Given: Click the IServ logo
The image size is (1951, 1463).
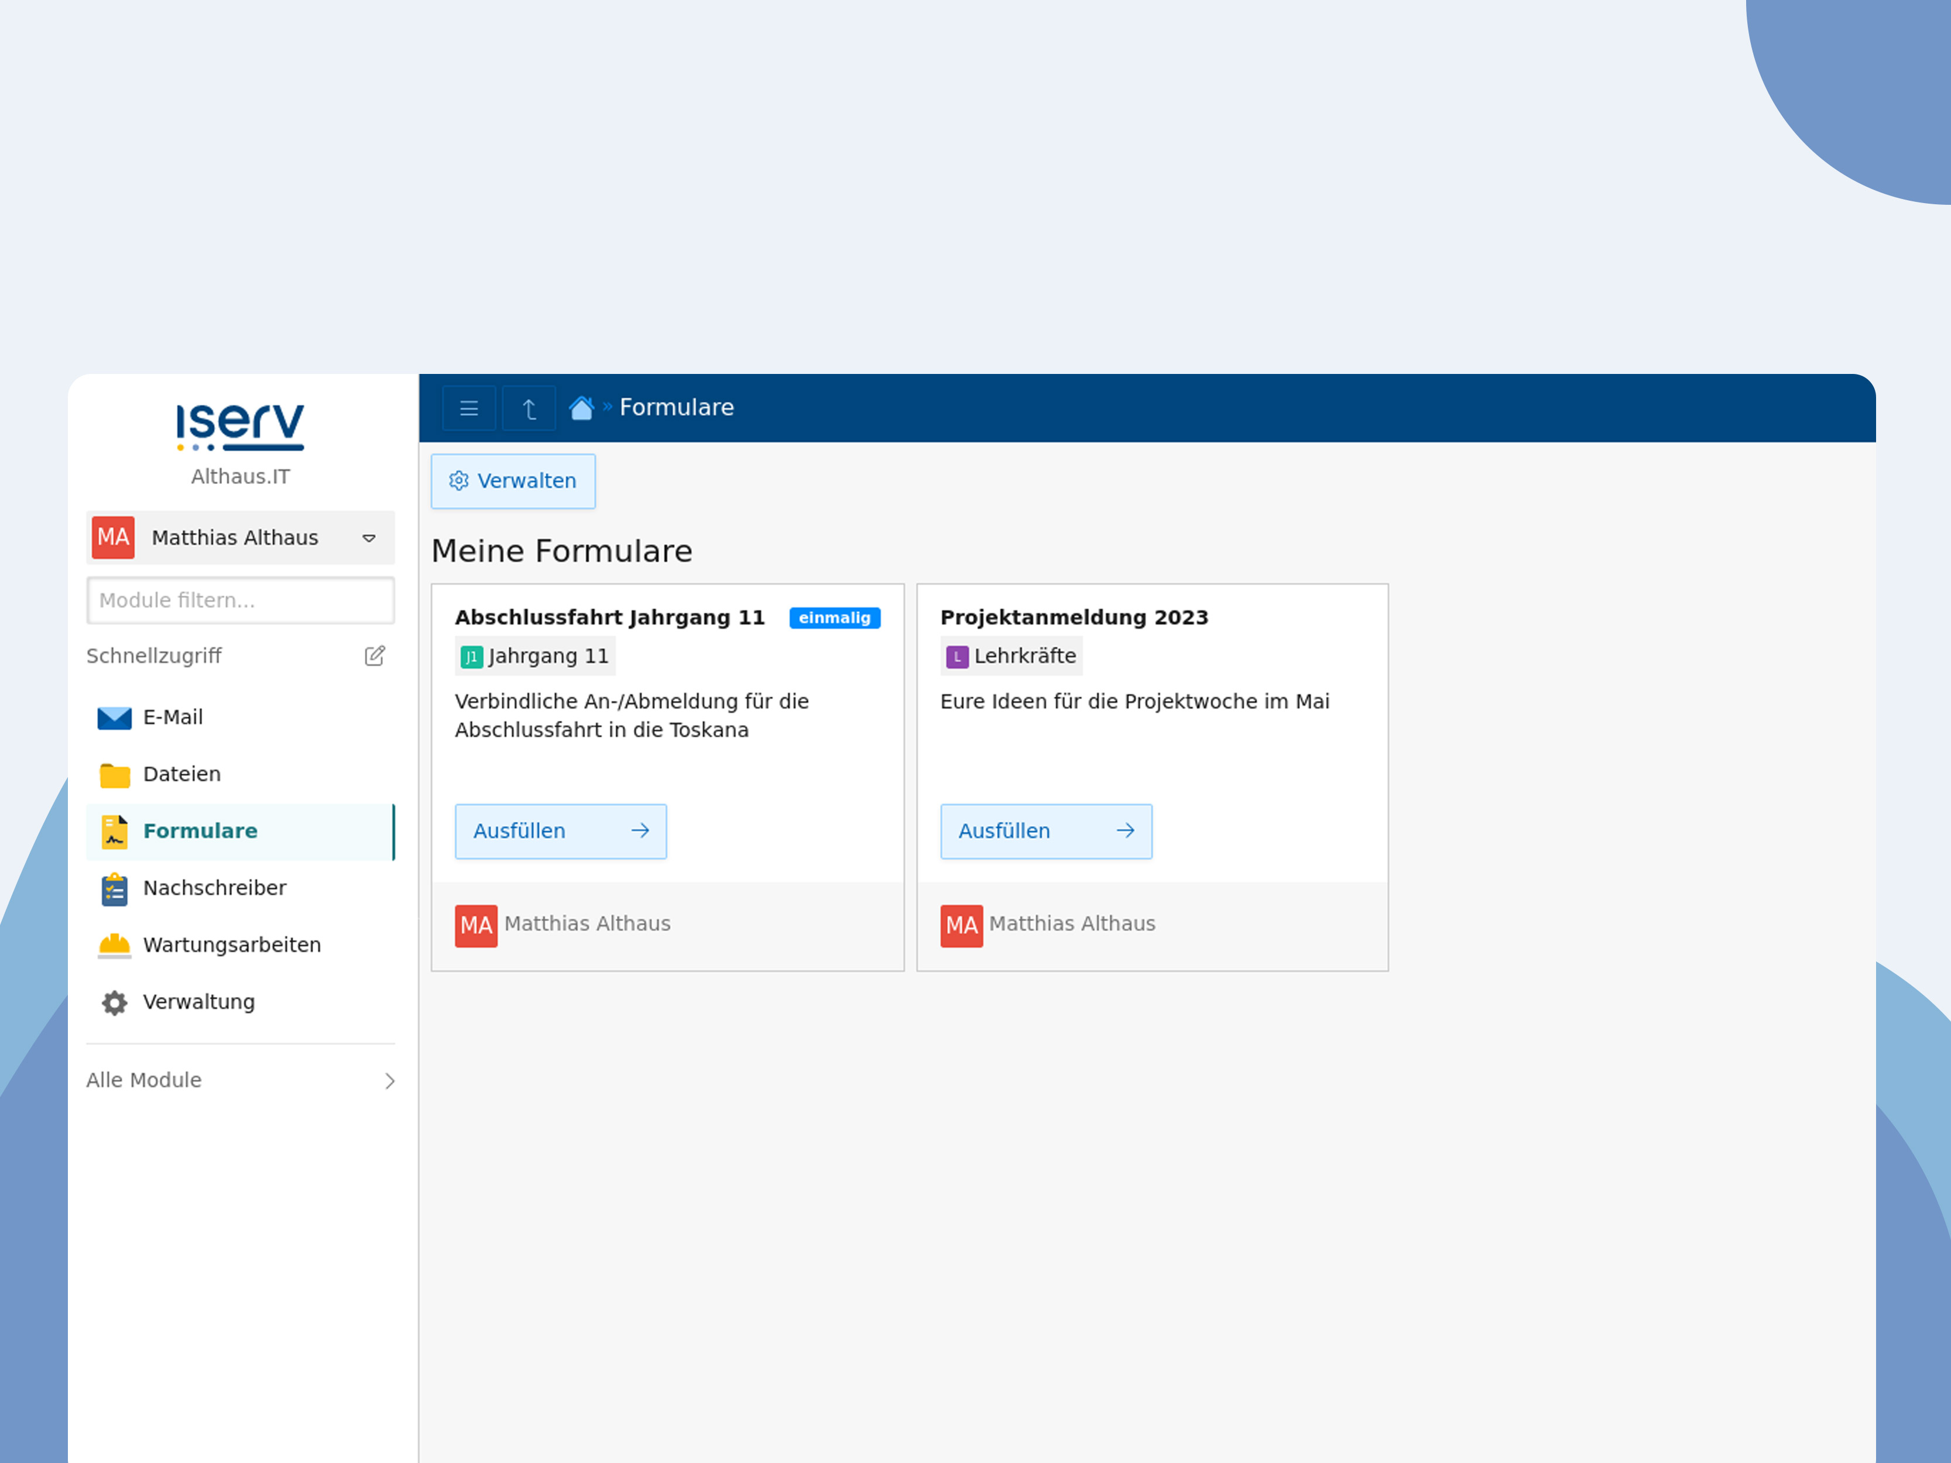Looking at the screenshot, I should click(x=240, y=427).
